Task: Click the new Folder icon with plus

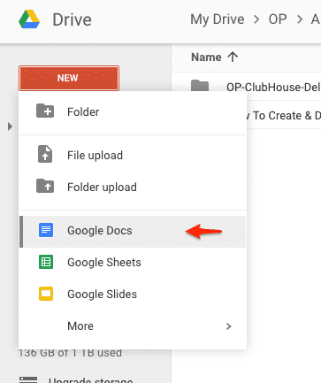Action: click(x=45, y=111)
